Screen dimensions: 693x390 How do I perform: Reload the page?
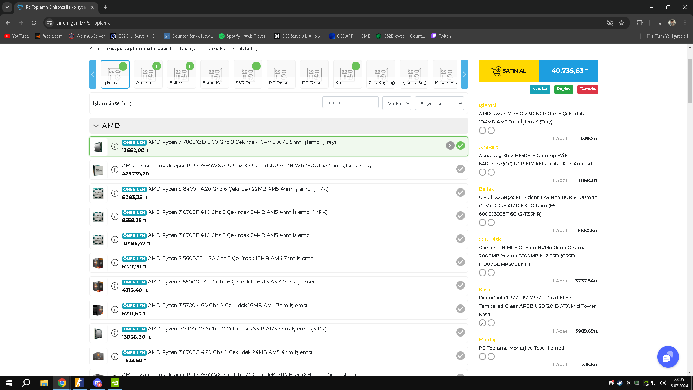tap(34, 23)
